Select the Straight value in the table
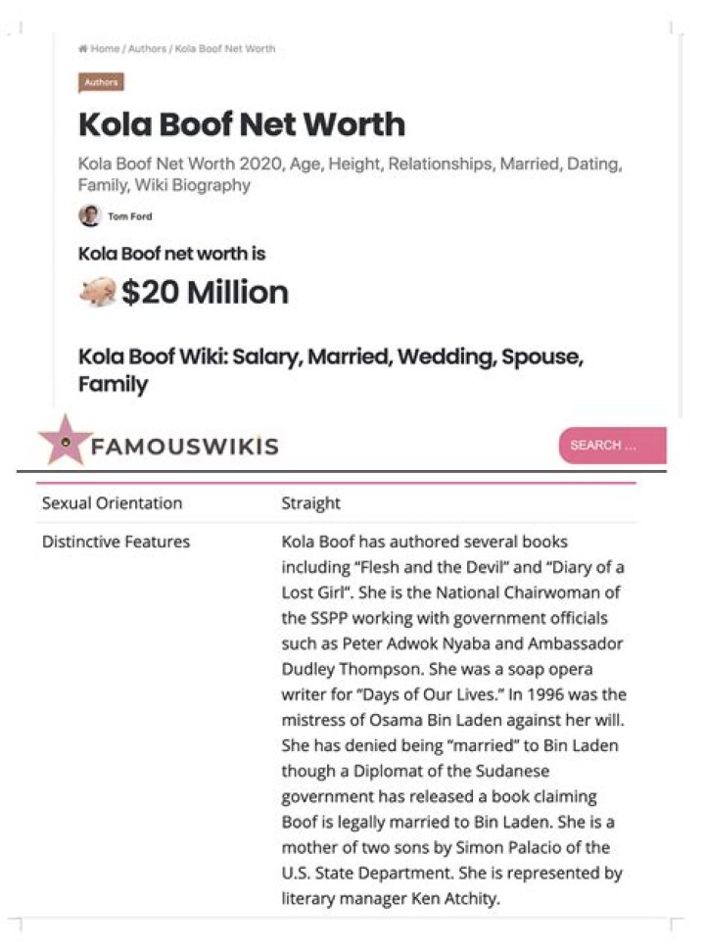The width and height of the screenshot is (705, 949). (310, 503)
